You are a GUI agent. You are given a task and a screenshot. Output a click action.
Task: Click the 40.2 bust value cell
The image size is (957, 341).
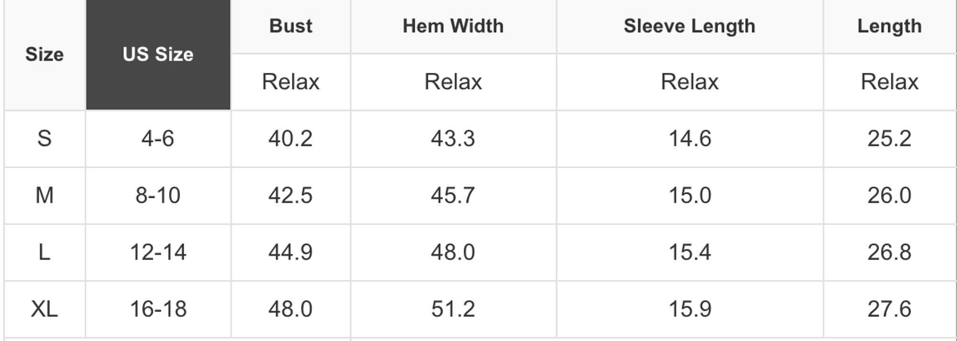[290, 139]
